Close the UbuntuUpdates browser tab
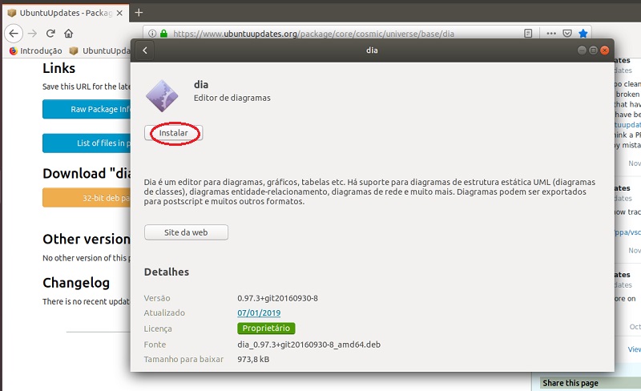 point(119,13)
